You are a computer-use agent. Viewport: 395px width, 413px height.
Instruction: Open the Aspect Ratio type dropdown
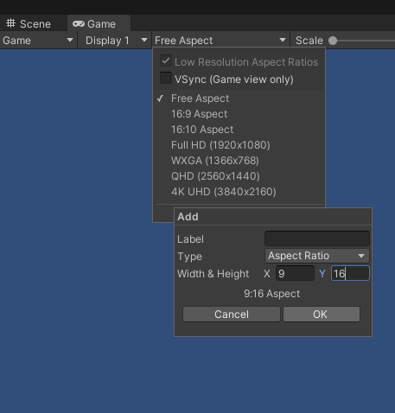[x=317, y=256]
